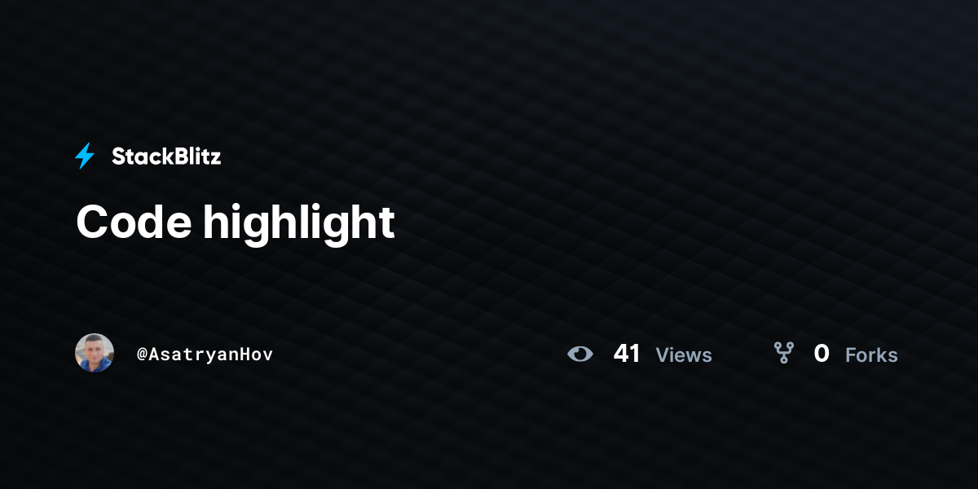978x489 pixels.
Task: Click the @ symbol before AsatryanHov
Action: (x=142, y=354)
